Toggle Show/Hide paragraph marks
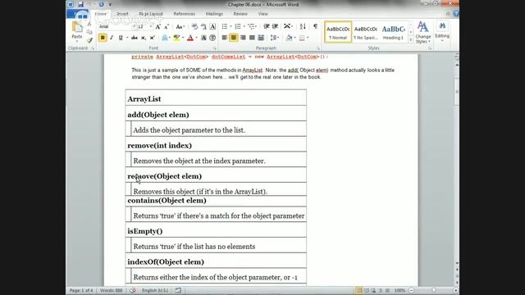 click(315, 26)
